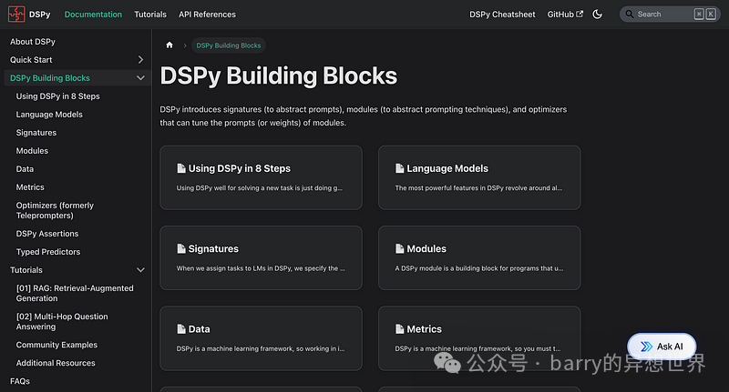Click document icon on Metrics card
This screenshot has height=392, width=729.
point(399,329)
